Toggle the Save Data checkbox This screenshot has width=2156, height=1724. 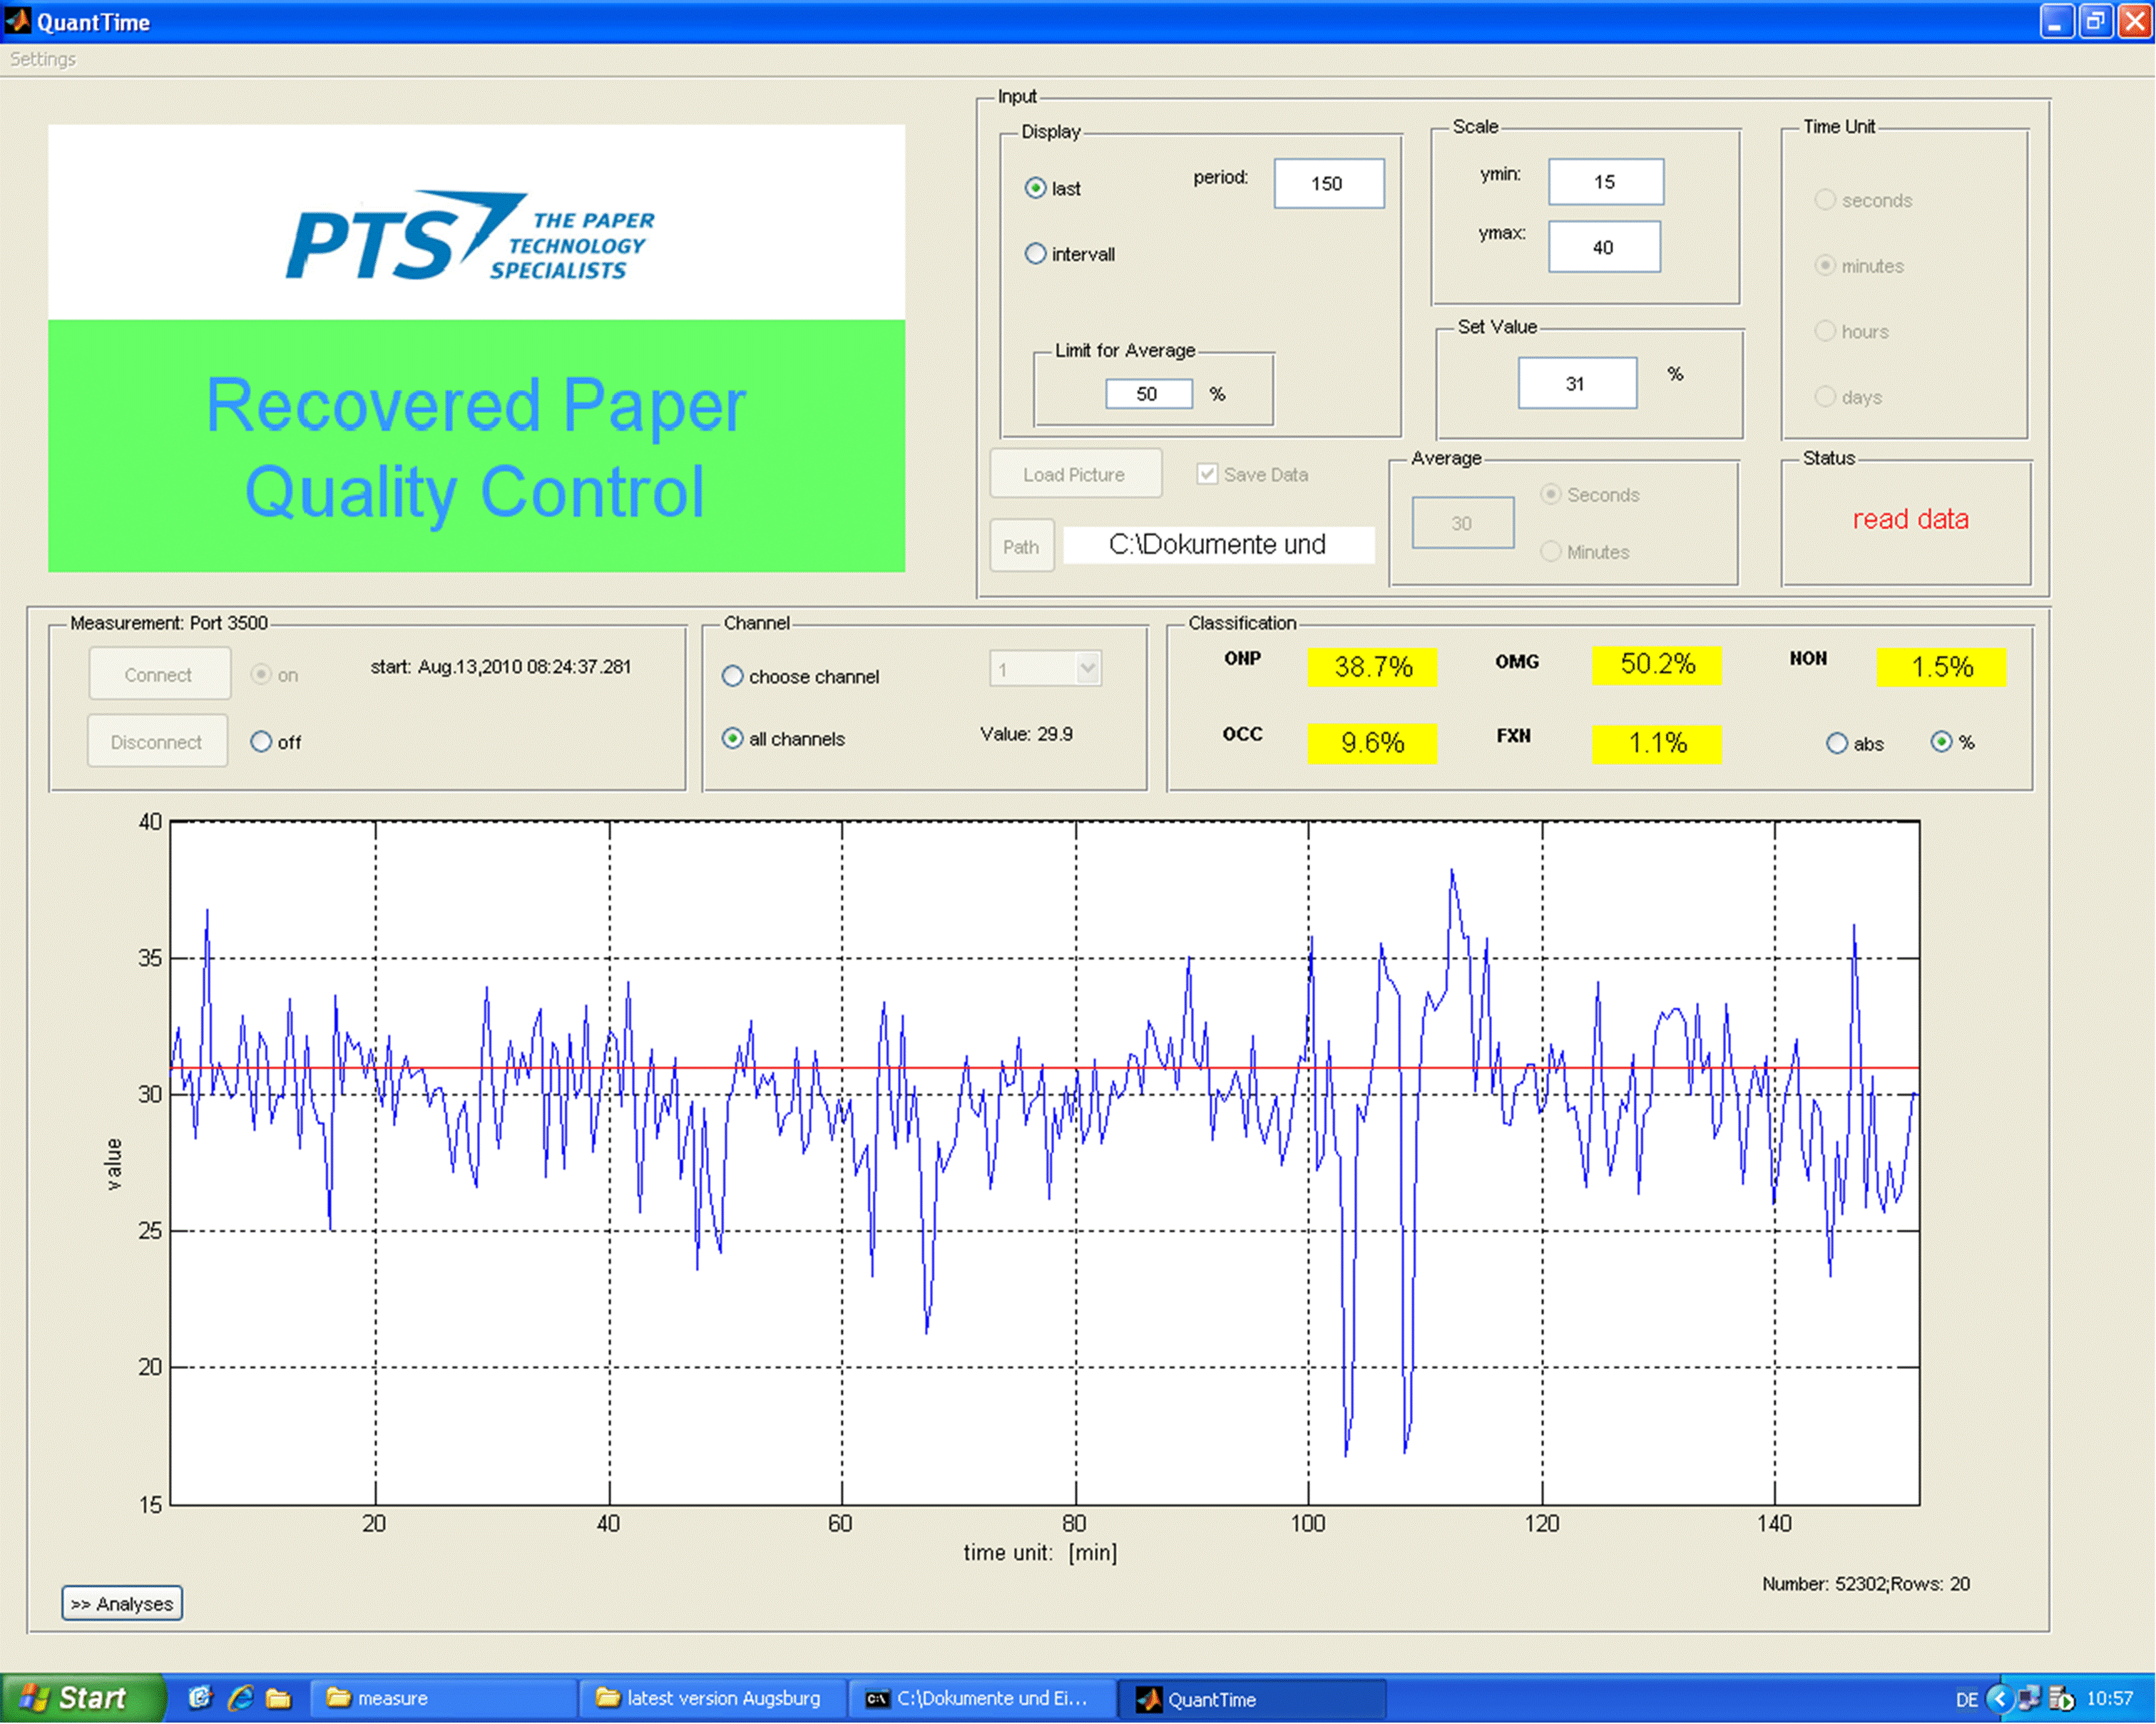(1207, 473)
